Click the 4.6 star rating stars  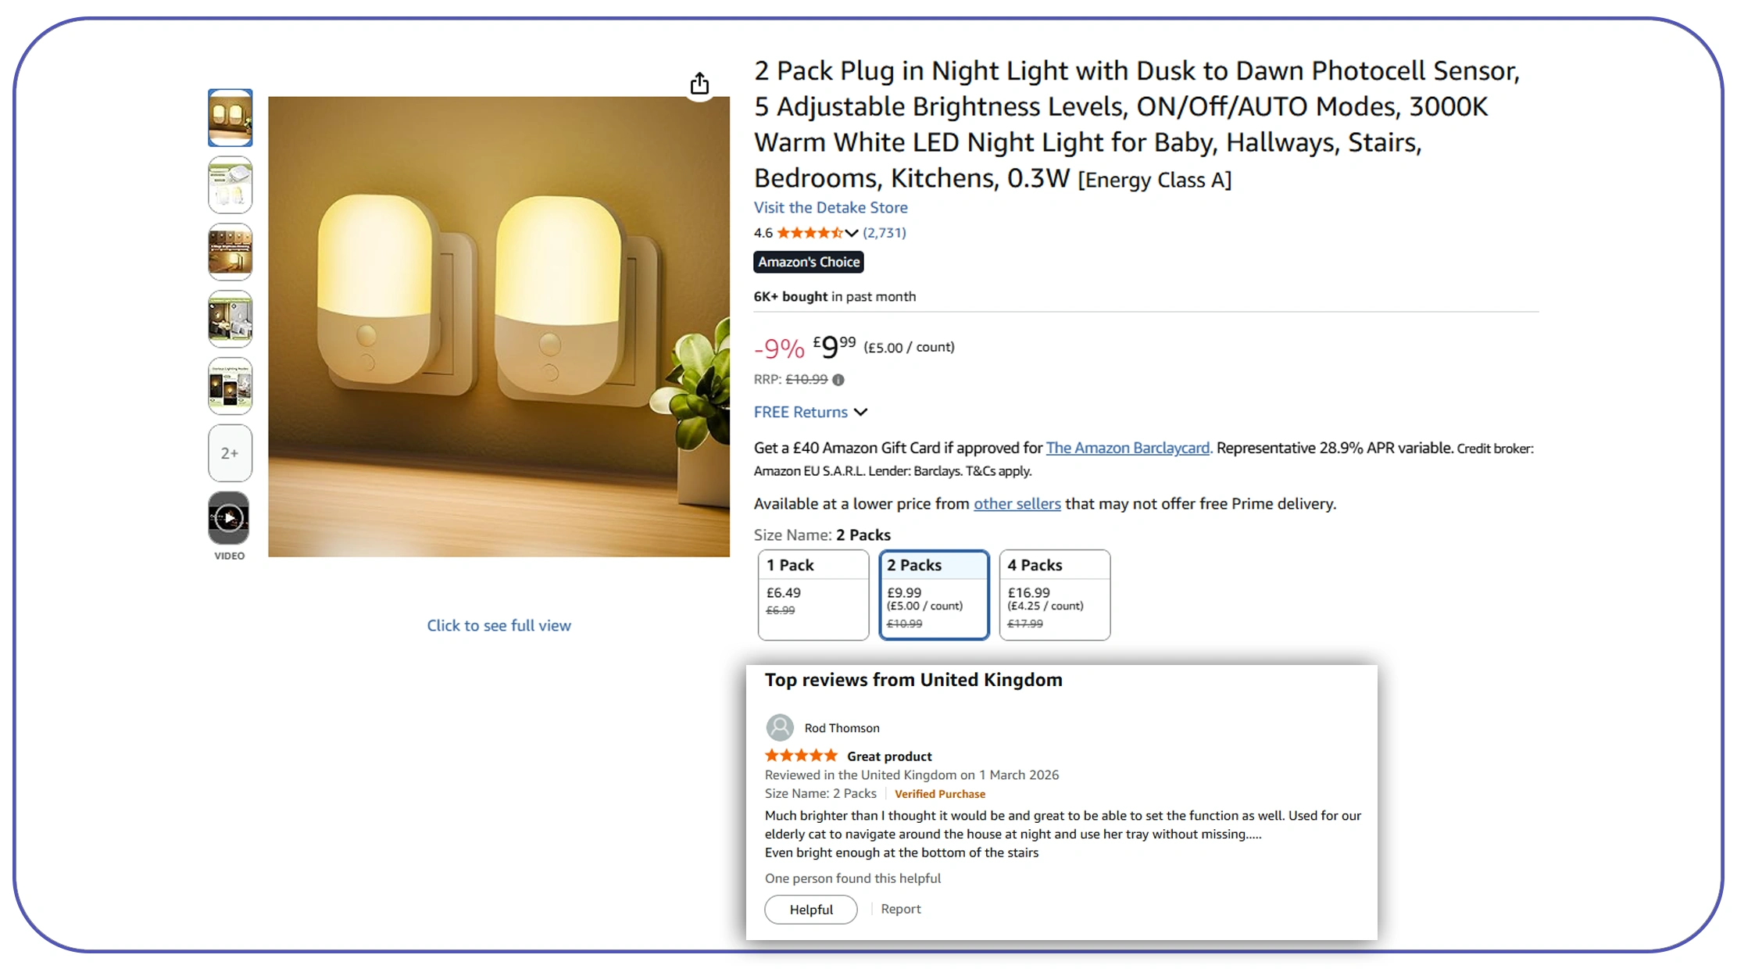pos(810,232)
